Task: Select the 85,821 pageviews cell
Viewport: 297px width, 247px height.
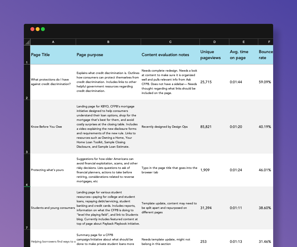Action: click(214, 127)
